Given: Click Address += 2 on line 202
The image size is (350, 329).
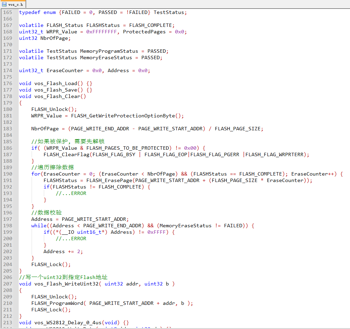Looking at the screenshot, I should (x=63, y=252).
